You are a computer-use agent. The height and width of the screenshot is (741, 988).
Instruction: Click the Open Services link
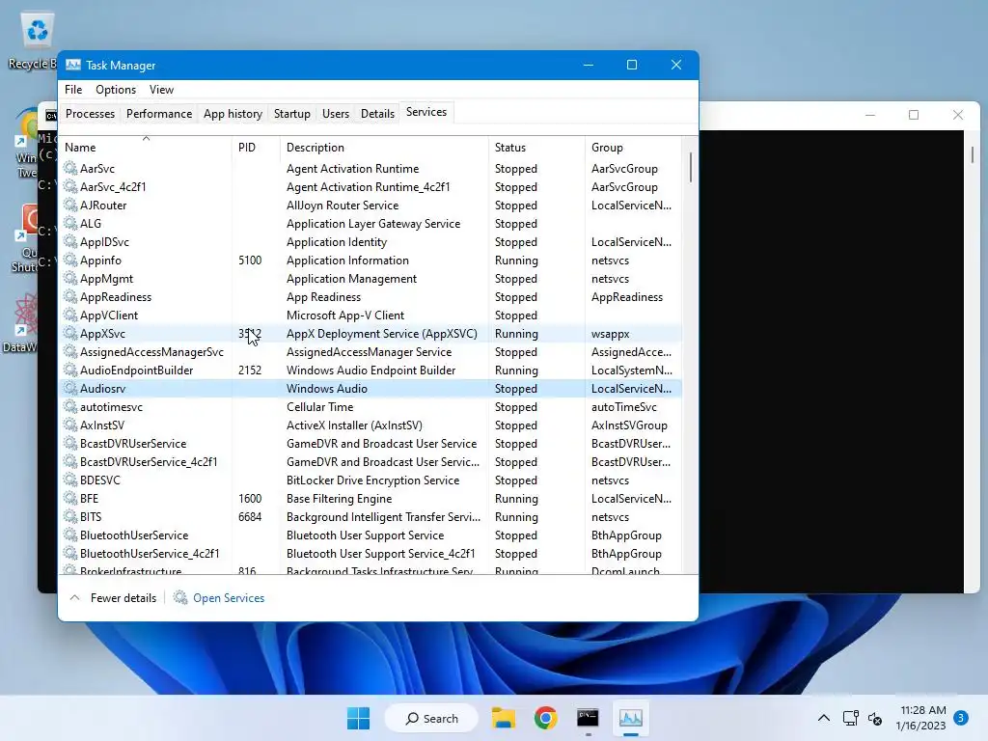[x=229, y=598]
